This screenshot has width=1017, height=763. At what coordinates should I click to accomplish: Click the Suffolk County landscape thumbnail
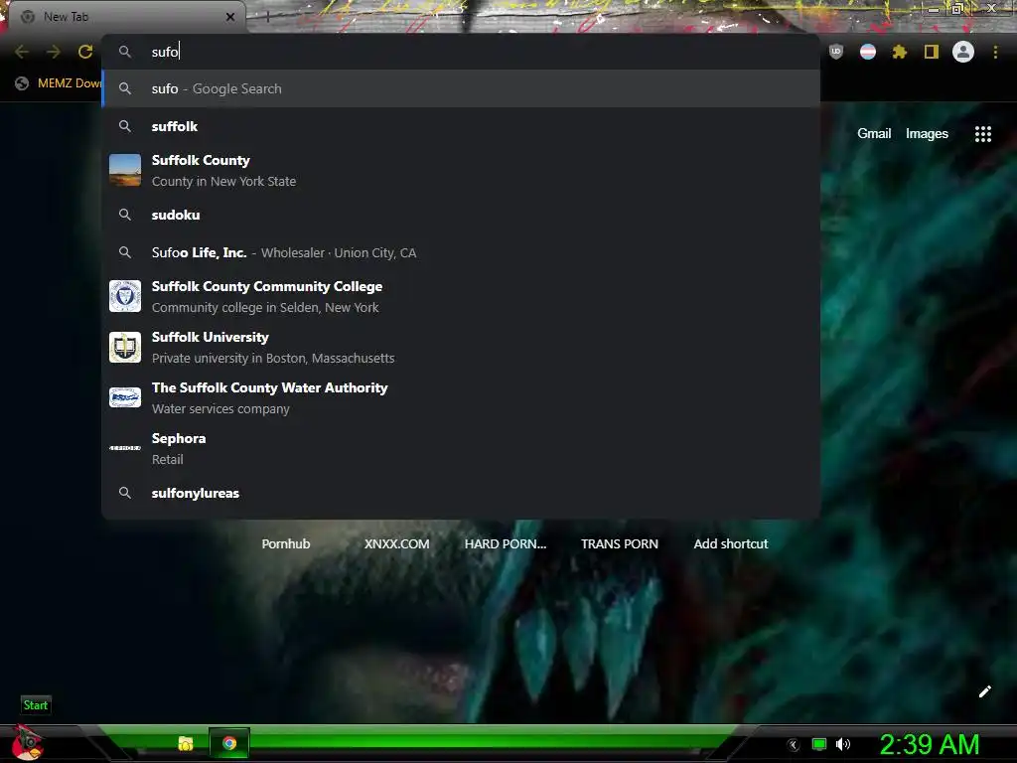pyautogui.click(x=125, y=170)
